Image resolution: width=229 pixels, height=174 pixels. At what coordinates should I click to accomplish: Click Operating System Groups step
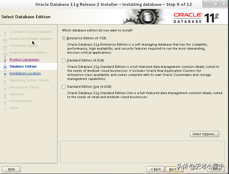click(x=29, y=80)
